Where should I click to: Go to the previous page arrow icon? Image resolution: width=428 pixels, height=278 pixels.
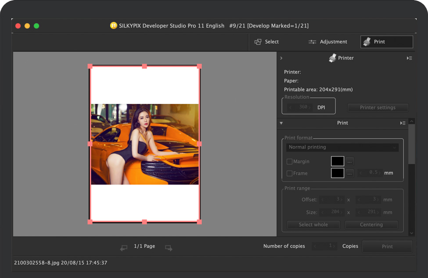pyautogui.click(x=124, y=248)
